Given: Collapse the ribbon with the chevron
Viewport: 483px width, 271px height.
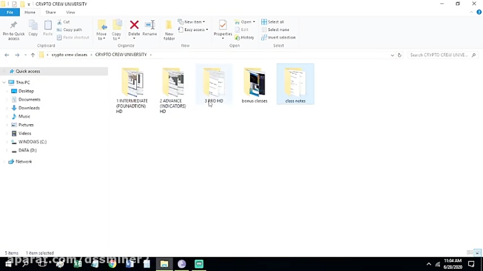Looking at the screenshot, I should (x=471, y=12).
